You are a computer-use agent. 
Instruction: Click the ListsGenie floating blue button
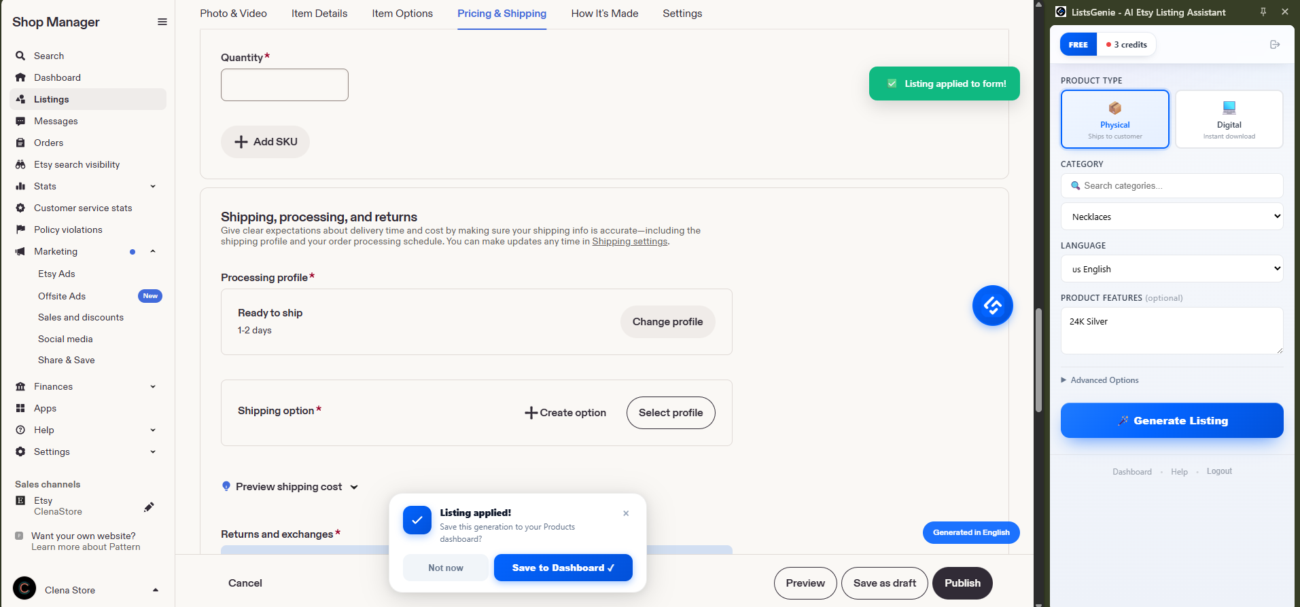[x=992, y=306]
